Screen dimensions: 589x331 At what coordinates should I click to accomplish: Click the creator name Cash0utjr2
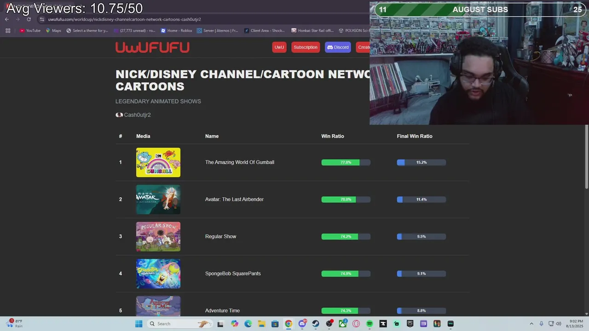[137, 115]
